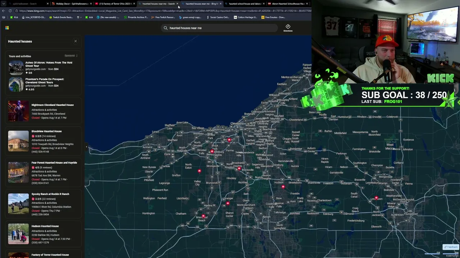Open the green emoji copy bookmark
The width and height of the screenshot is (460, 258).
click(190, 17)
